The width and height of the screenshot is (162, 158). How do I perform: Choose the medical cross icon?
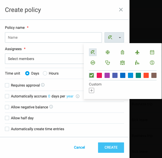coord(93,63)
